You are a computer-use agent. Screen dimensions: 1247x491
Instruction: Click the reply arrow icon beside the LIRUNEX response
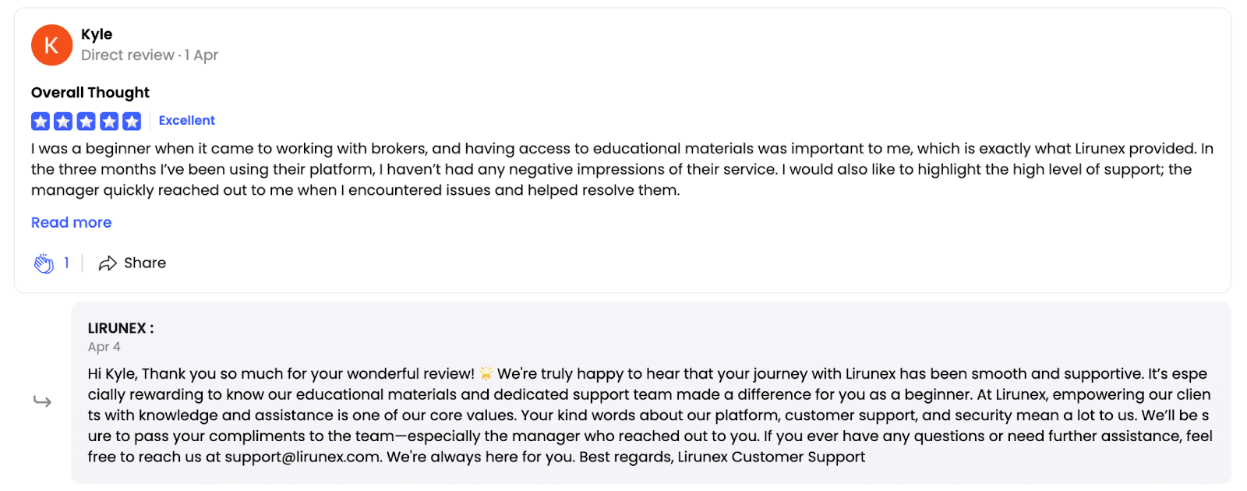(42, 401)
